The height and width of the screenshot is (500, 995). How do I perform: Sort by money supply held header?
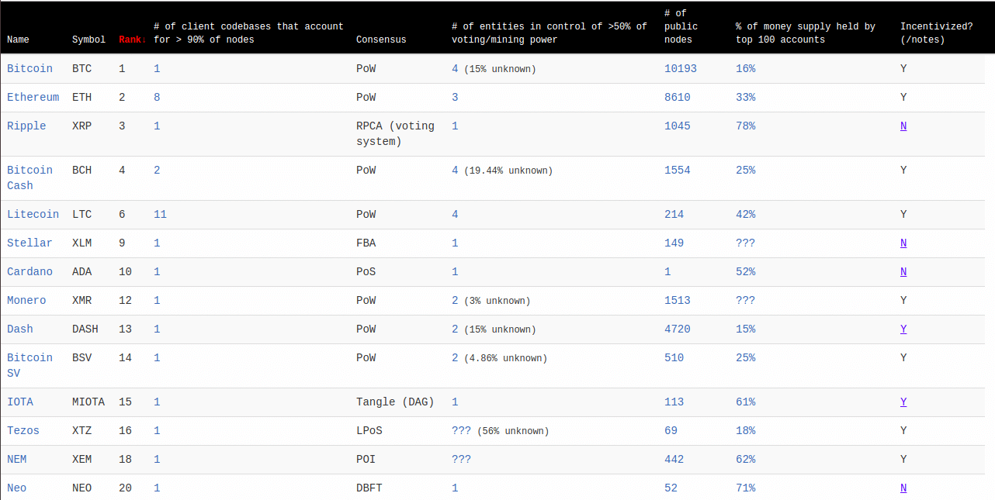(x=806, y=33)
